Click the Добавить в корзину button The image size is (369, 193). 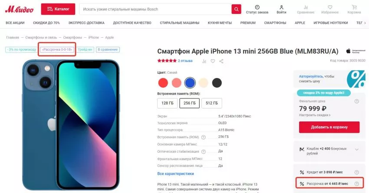coord(329,127)
